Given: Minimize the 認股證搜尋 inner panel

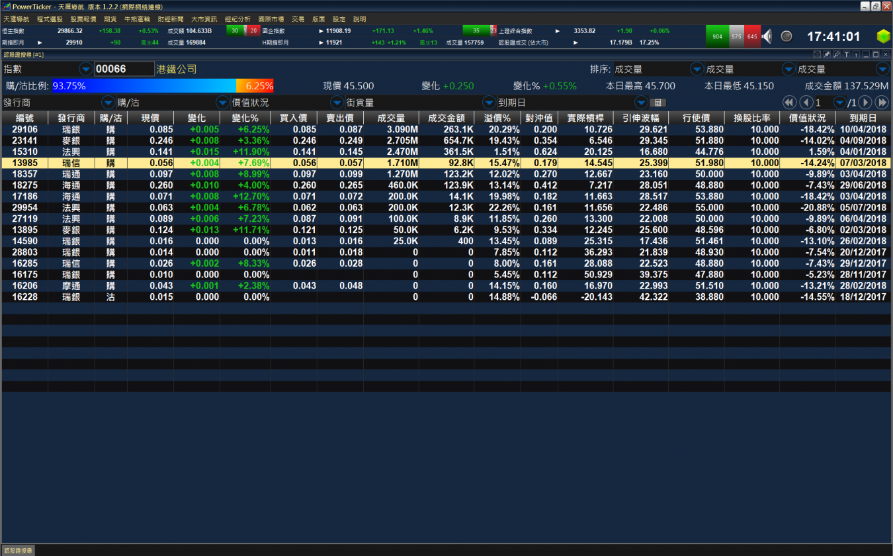Looking at the screenshot, I should 866,54.
